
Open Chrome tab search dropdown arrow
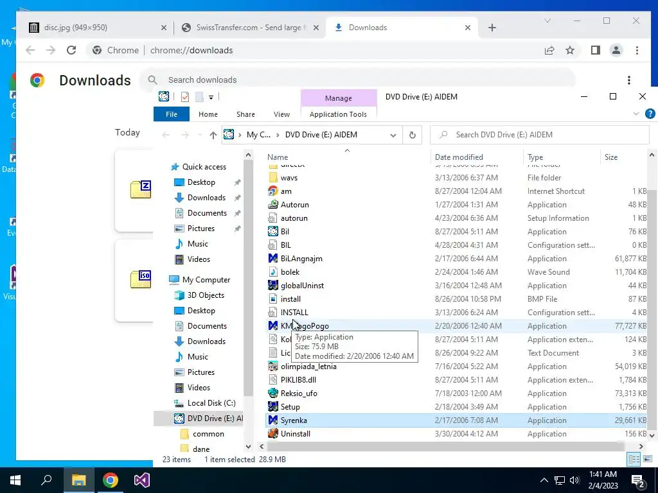[547, 21]
